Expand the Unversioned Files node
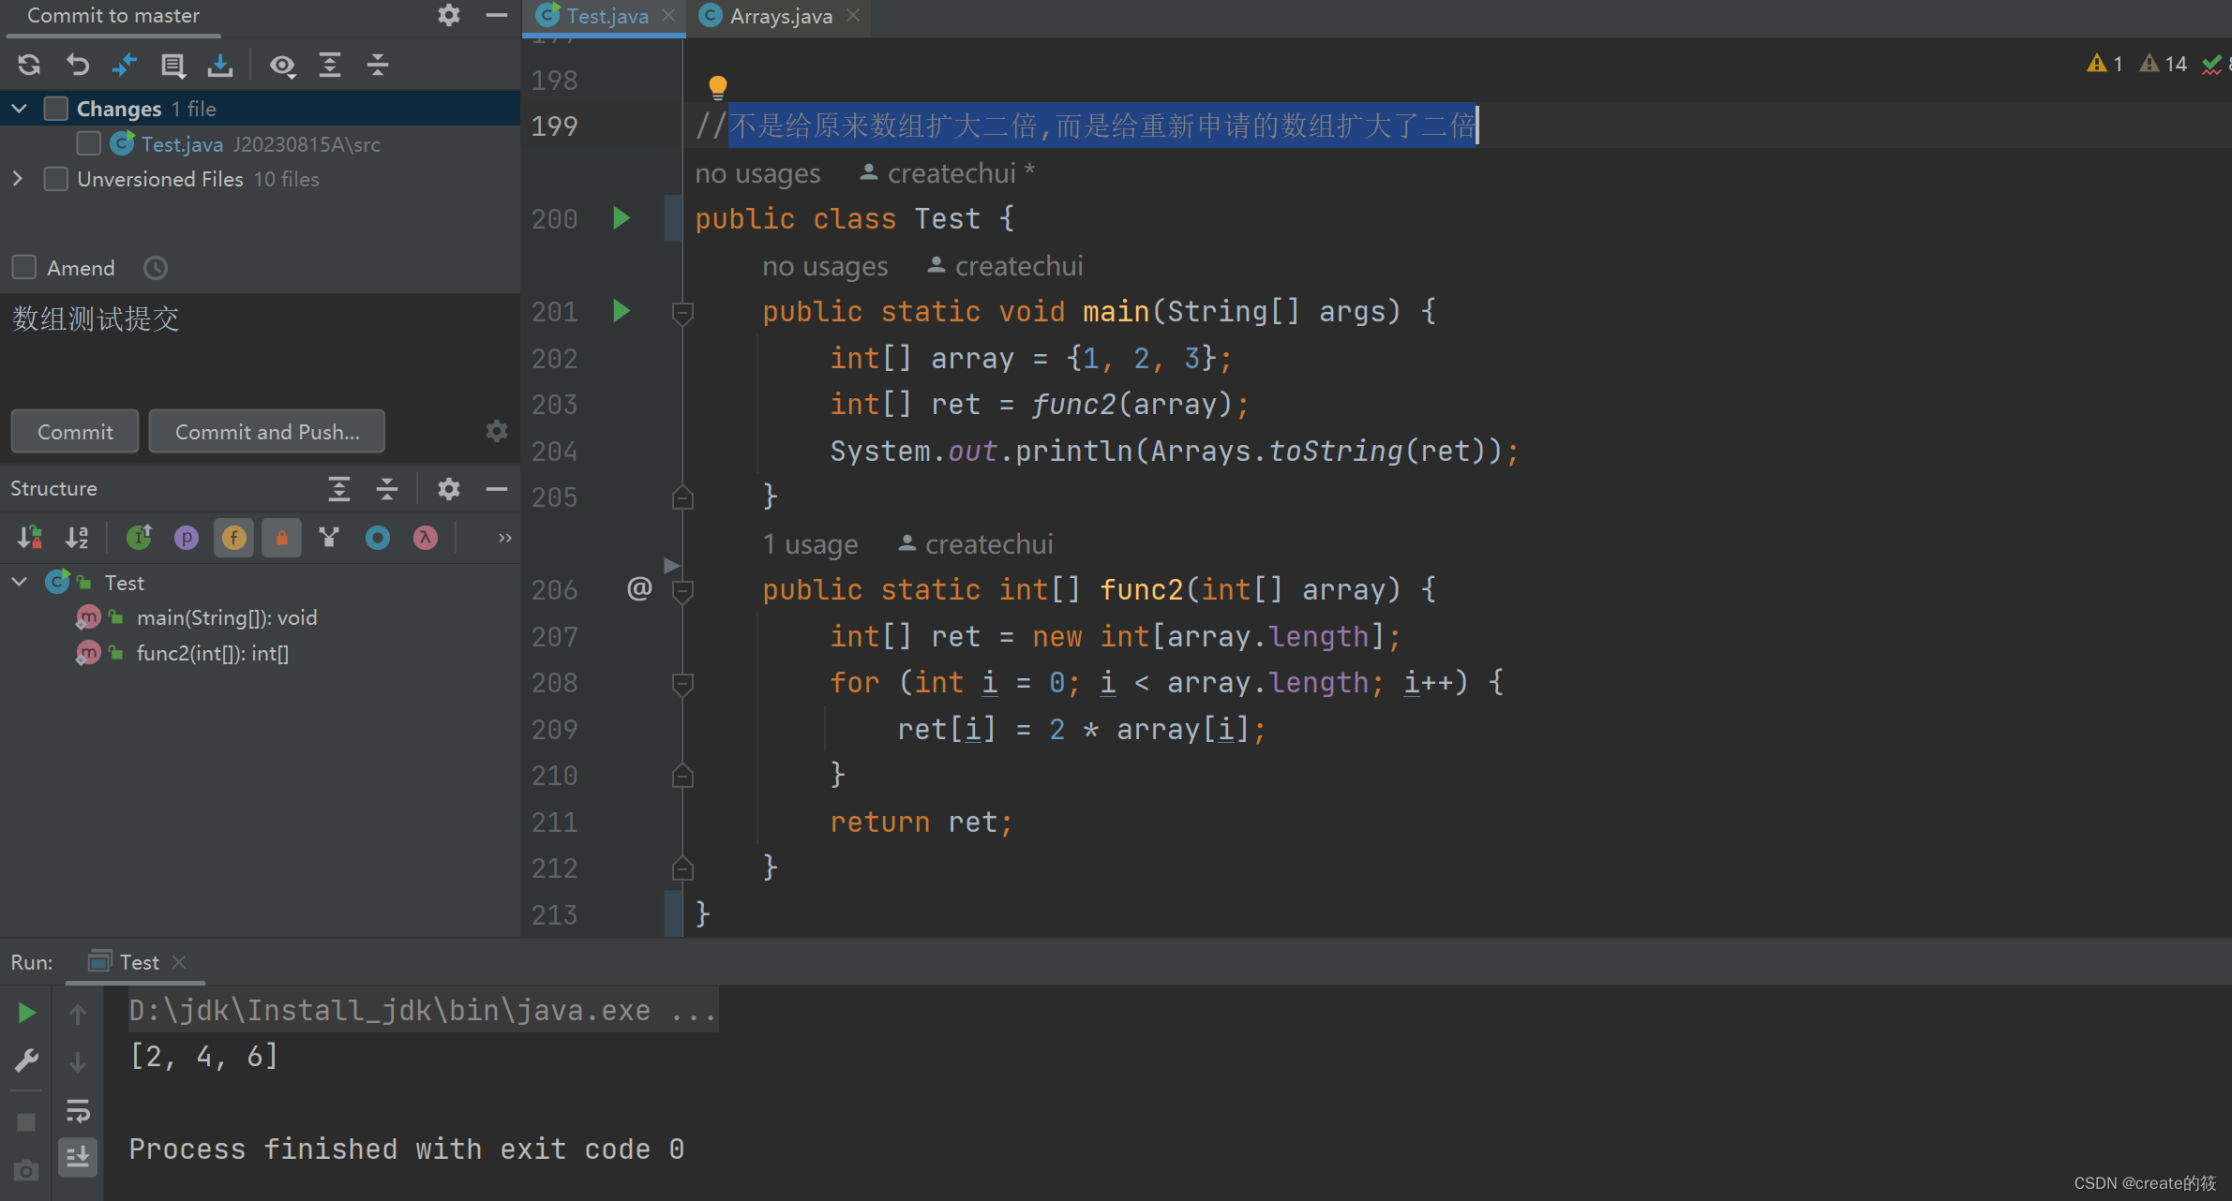 pyautogui.click(x=18, y=179)
